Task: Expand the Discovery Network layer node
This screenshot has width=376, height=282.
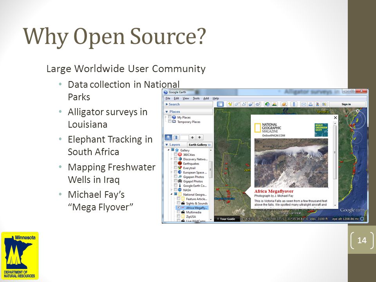Action: click(172, 159)
